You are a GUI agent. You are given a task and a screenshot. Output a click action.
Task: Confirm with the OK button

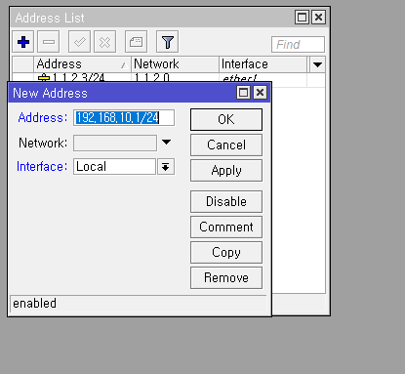click(x=226, y=119)
